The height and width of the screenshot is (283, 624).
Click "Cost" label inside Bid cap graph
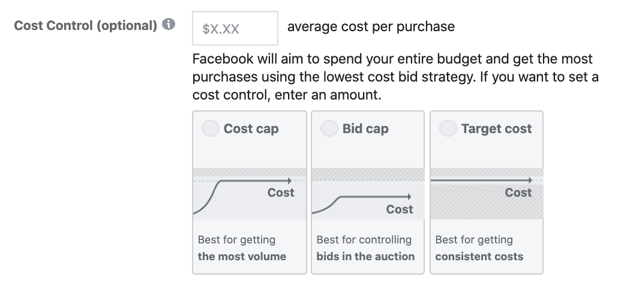(x=400, y=209)
